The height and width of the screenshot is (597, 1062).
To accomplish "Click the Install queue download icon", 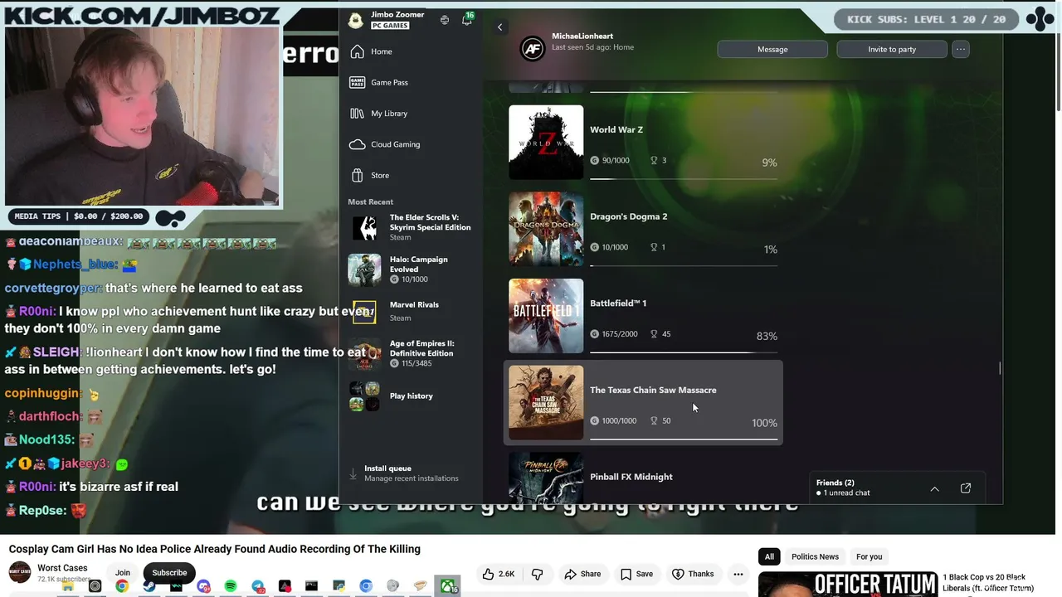I will pyautogui.click(x=353, y=473).
